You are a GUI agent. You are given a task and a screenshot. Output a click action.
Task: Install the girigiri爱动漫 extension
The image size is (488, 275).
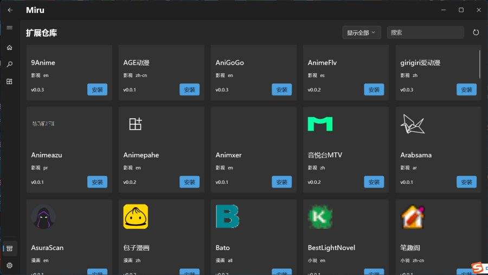(466, 89)
